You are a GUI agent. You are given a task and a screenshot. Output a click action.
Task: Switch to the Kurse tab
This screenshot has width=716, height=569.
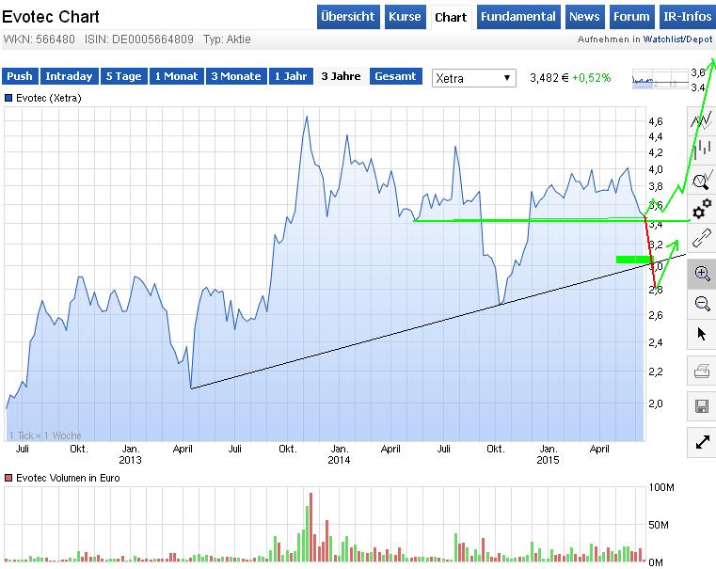pyautogui.click(x=405, y=17)
